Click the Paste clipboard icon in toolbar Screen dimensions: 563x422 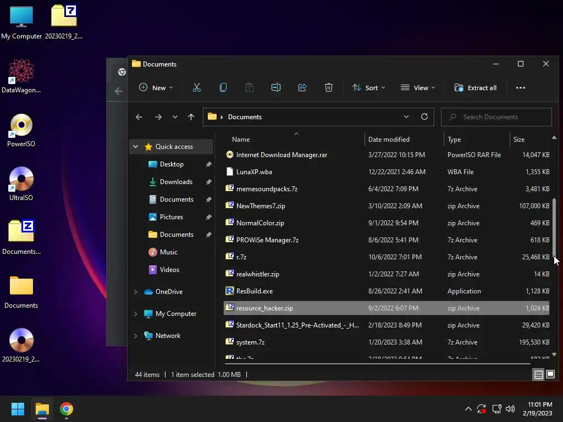250,87
